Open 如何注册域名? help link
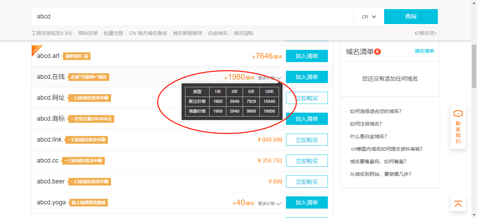This screenshot has width=477, height=218. [366, 124]
